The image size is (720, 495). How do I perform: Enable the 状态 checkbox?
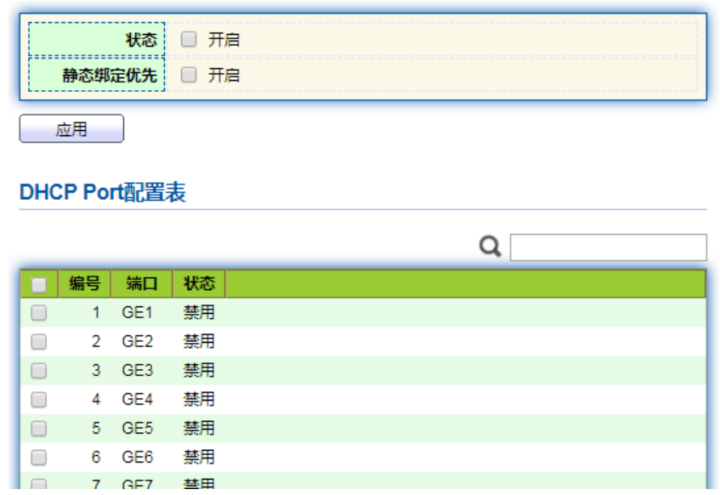[x=189, y=39]
